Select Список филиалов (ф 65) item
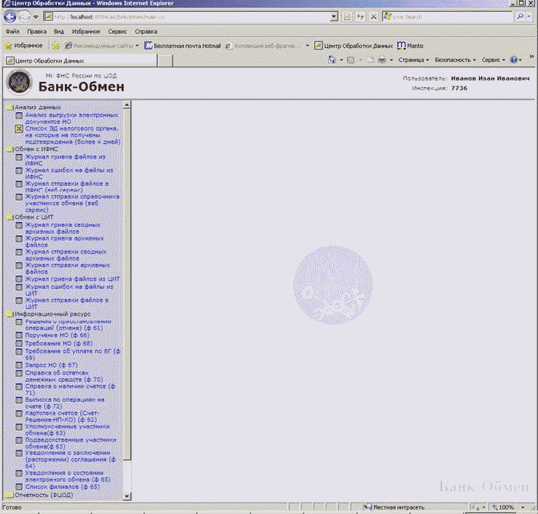This screenshot has height=514, width=538. point(62,487)
